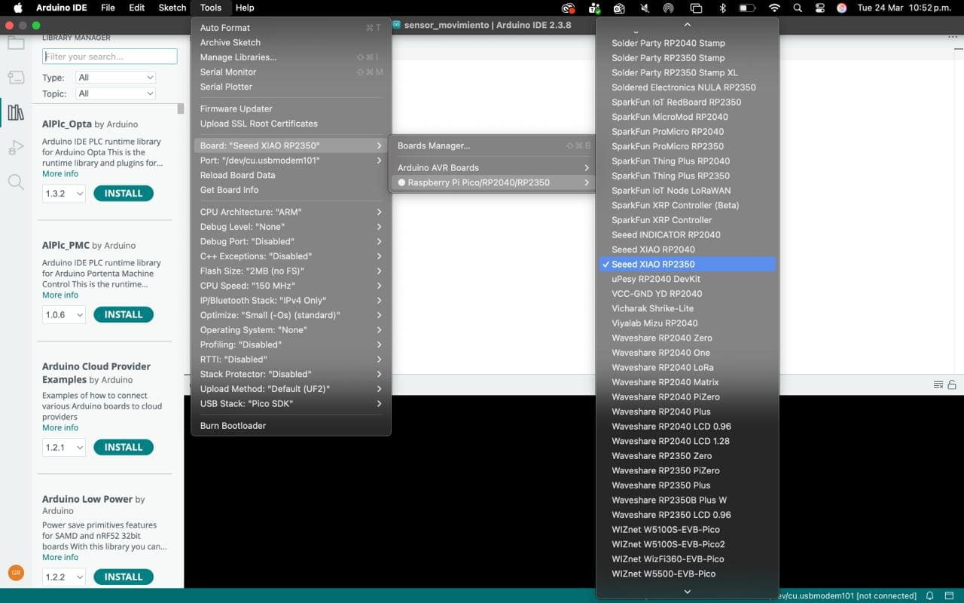This screenshot has width=964, height=603.
Task: Choose Burn Bootloader menu entry
Action: tap(291, 426)
